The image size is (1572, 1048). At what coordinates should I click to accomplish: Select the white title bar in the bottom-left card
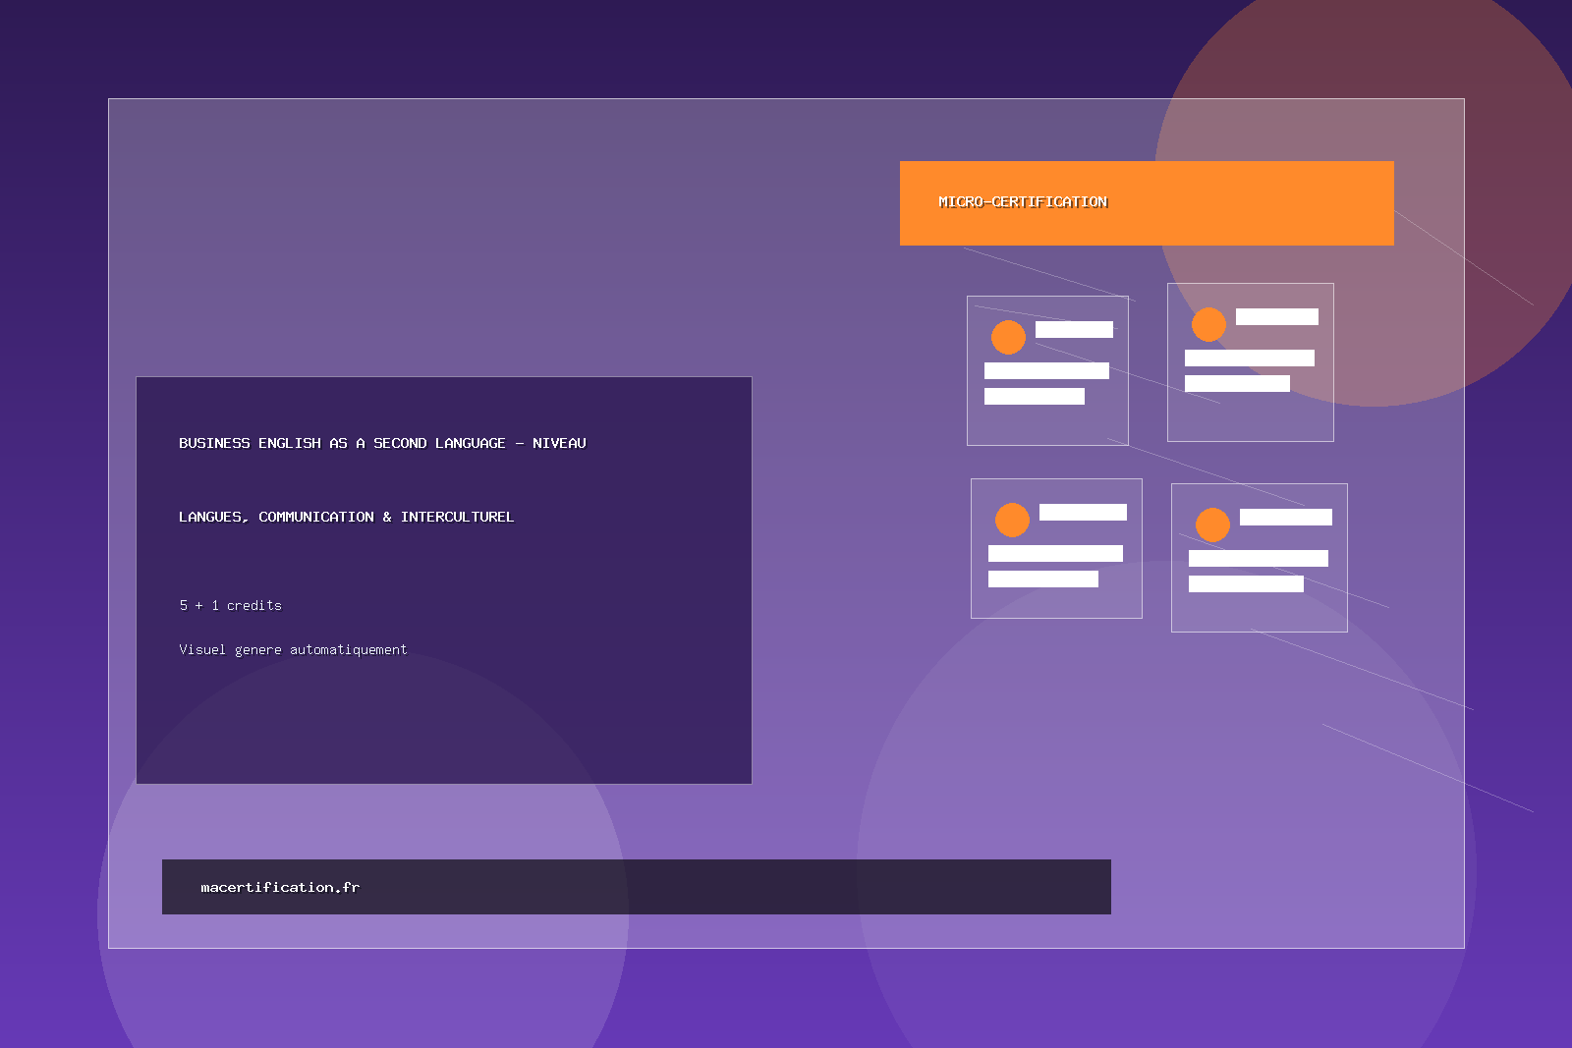coord(1083,512)
